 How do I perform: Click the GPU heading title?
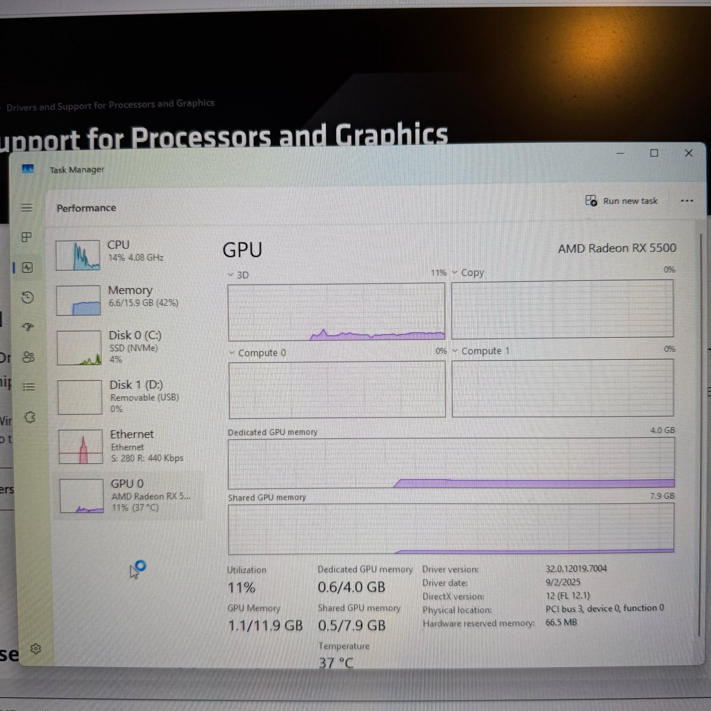pos(243,250)
